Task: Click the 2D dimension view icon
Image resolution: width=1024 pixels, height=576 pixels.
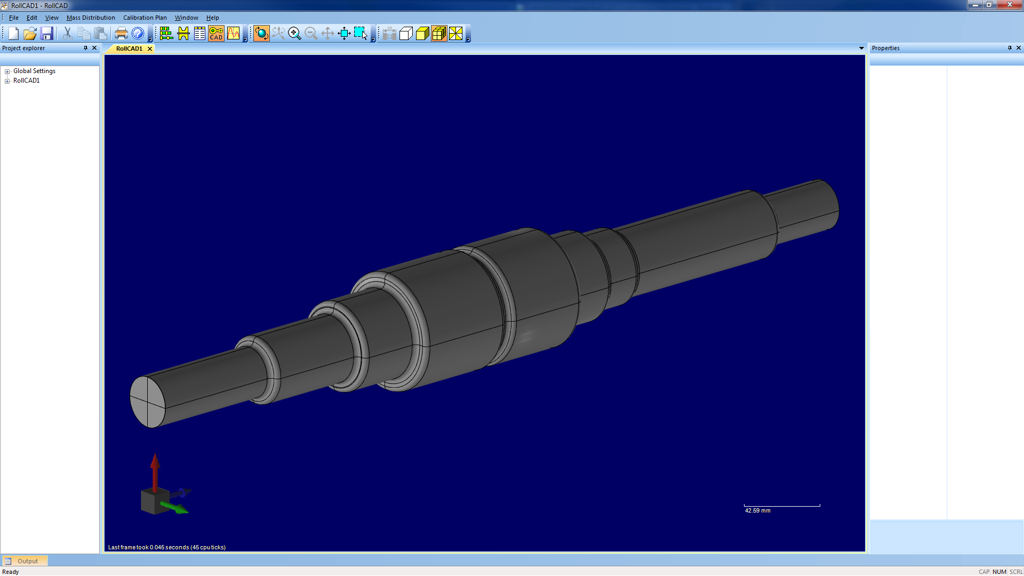Action: tap(389, 34)
